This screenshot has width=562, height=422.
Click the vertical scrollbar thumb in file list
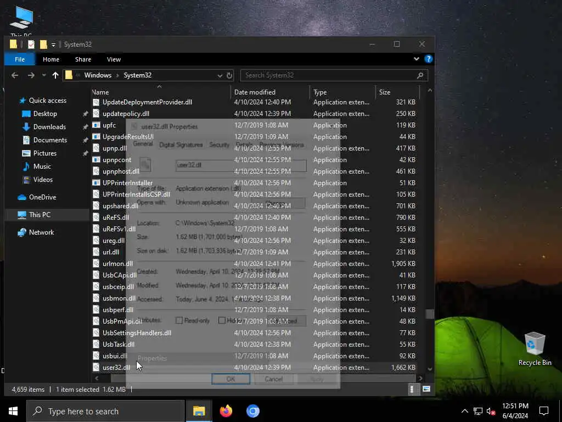(430, 314)
